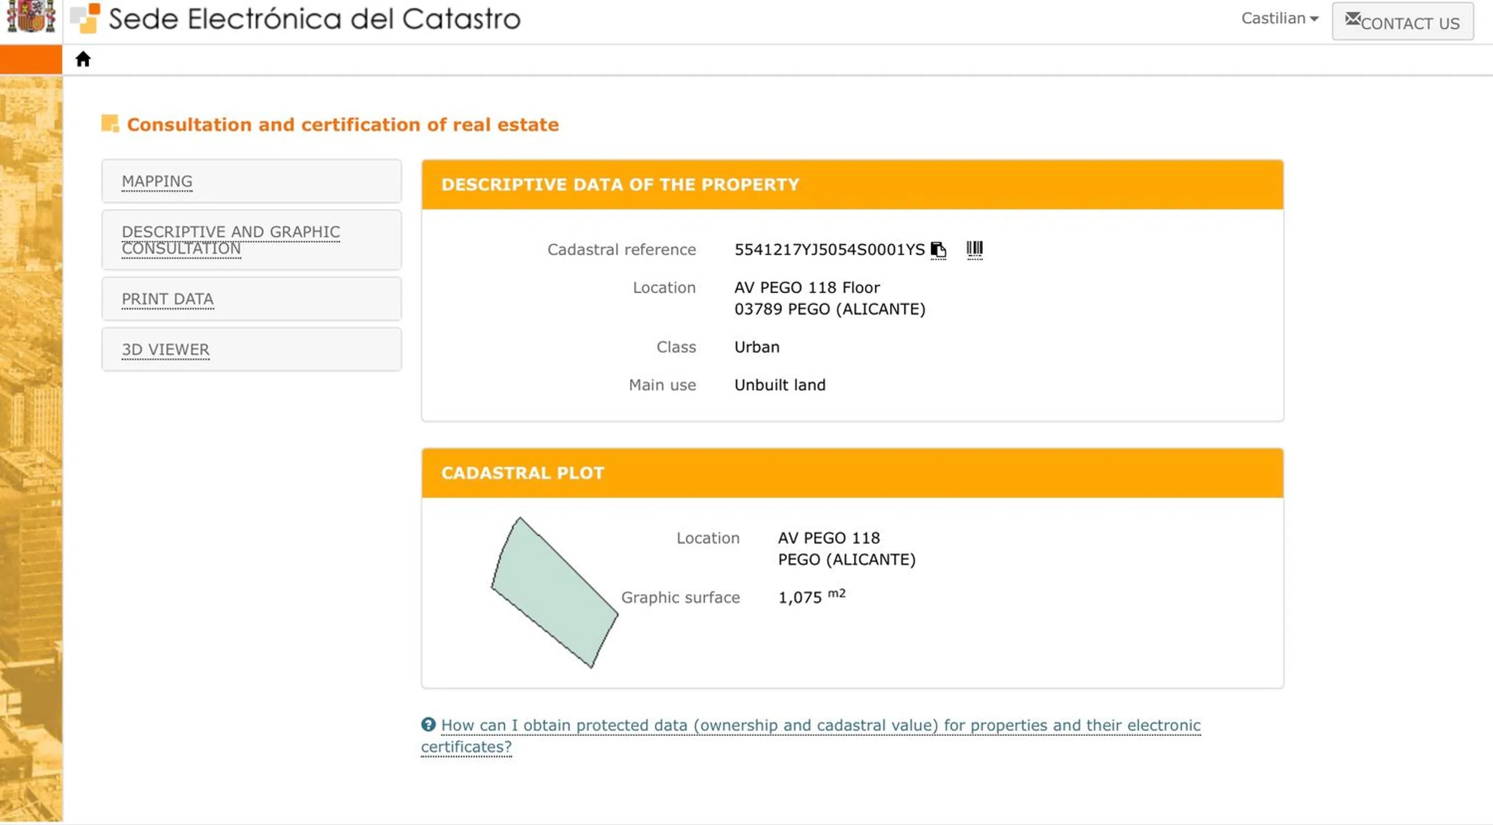Screen dimensions: 1493x825
Task: Open the MAPPING menu item
Action: tap(157, 182)
